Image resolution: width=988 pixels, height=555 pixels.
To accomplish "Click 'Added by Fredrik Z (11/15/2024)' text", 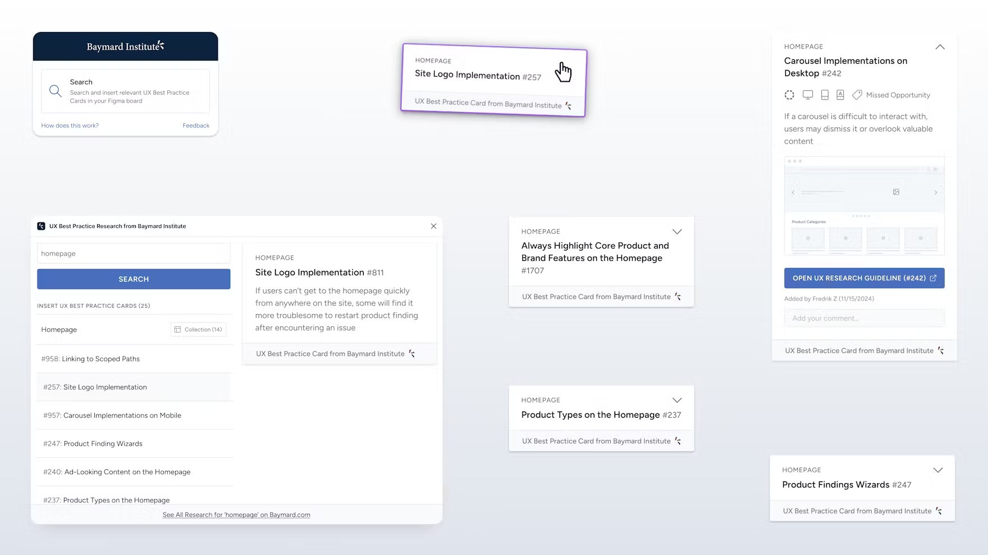I will click(x=829, y=299).
